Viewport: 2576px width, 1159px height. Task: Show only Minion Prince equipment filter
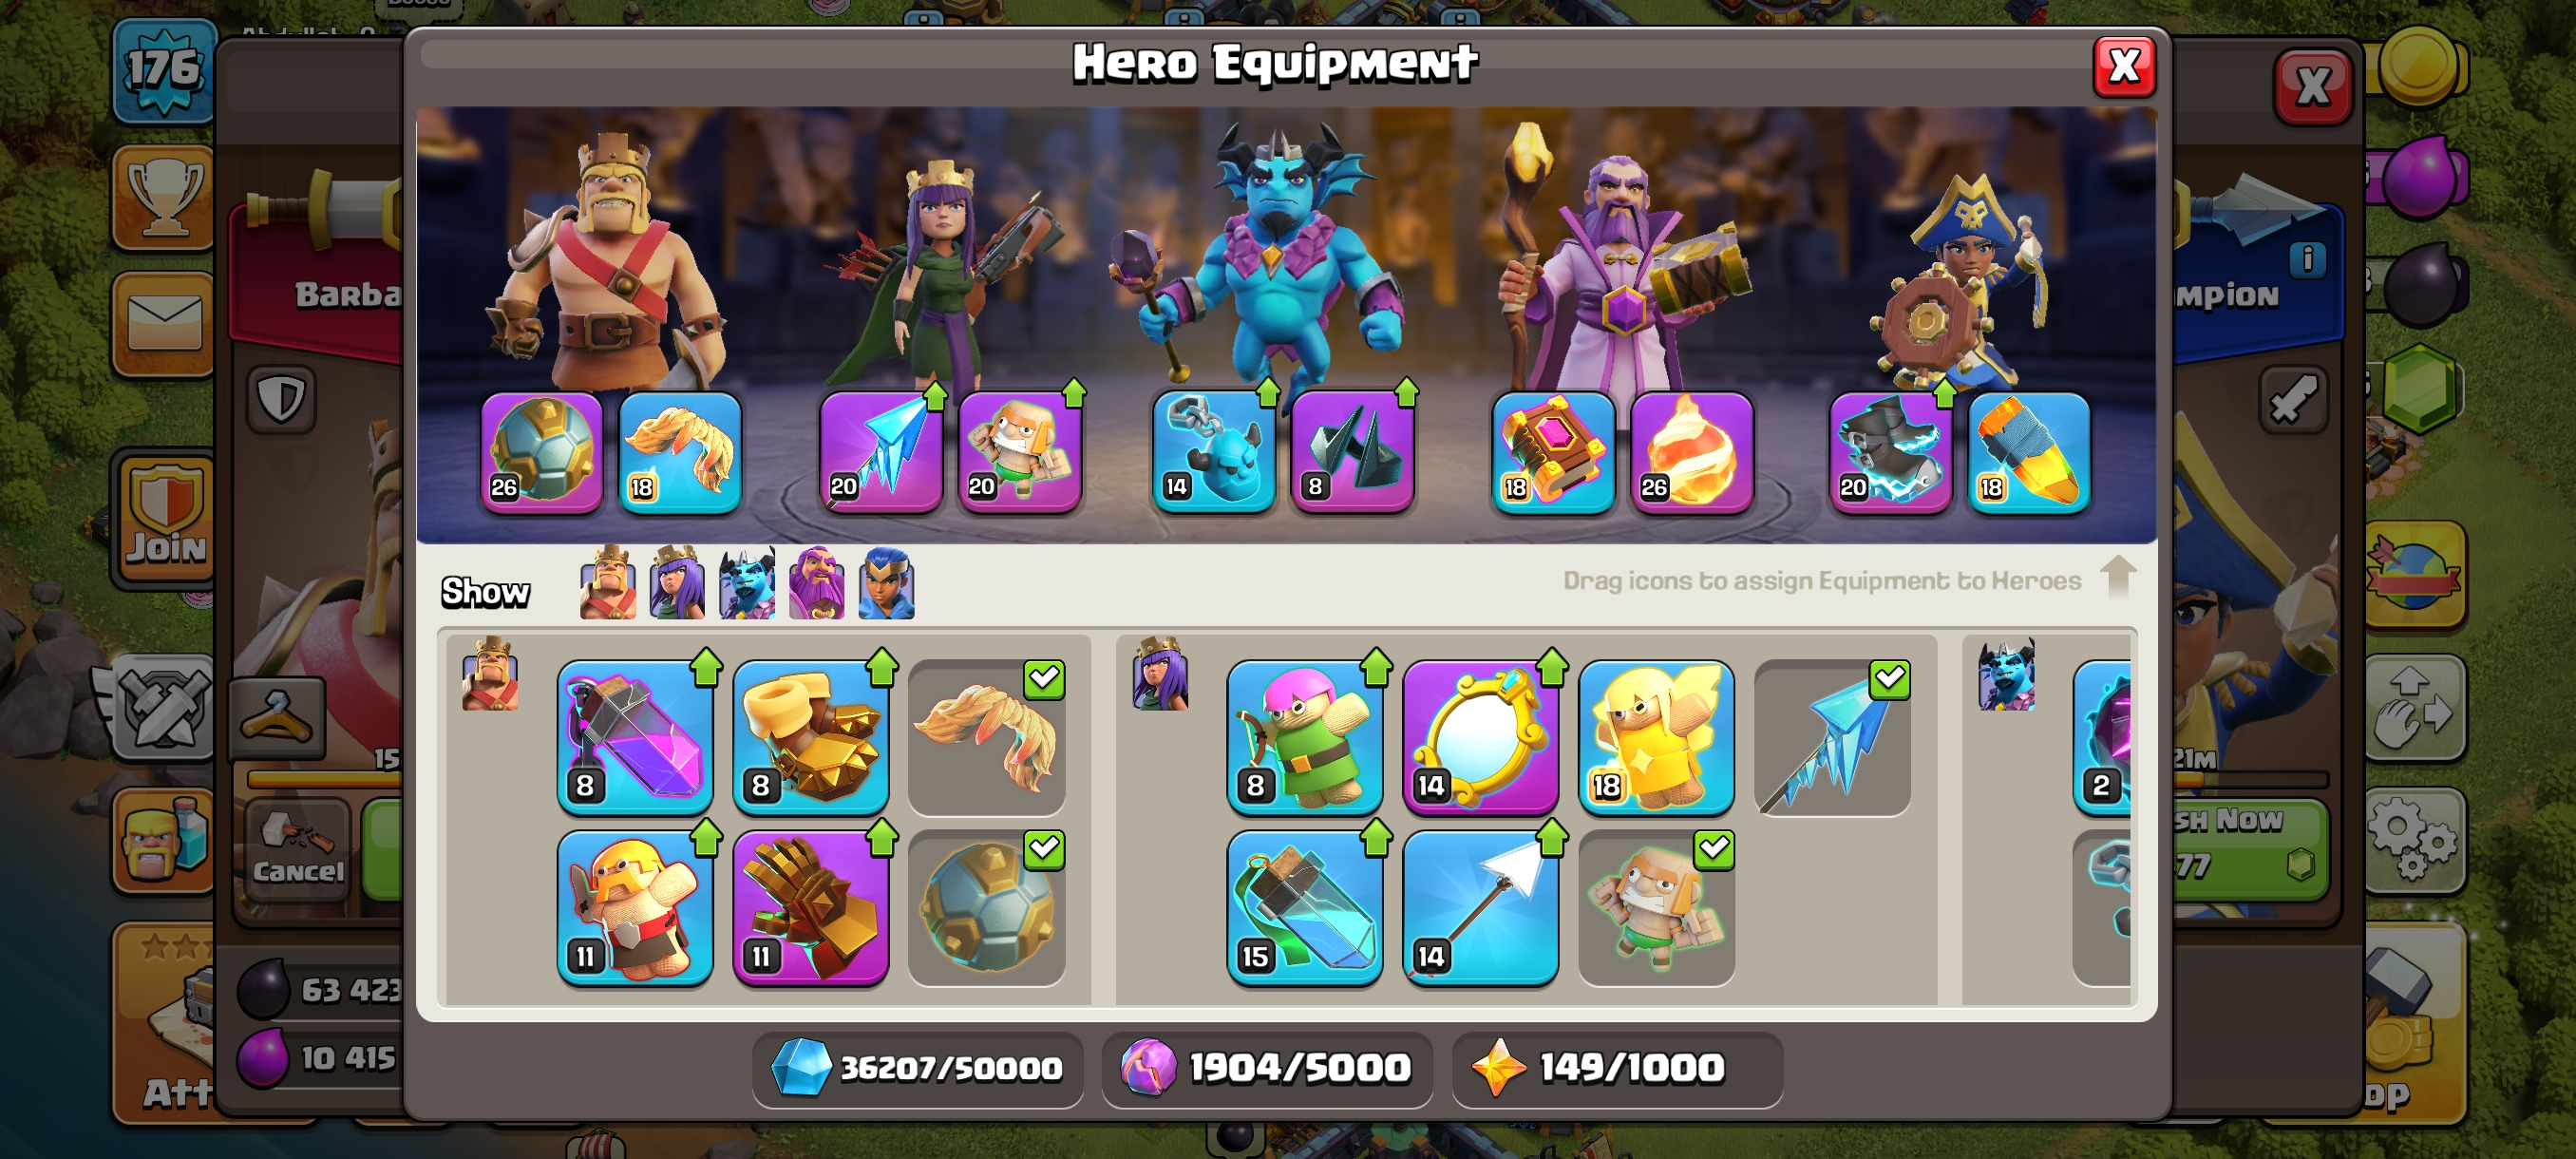click(x=747, y=583)
